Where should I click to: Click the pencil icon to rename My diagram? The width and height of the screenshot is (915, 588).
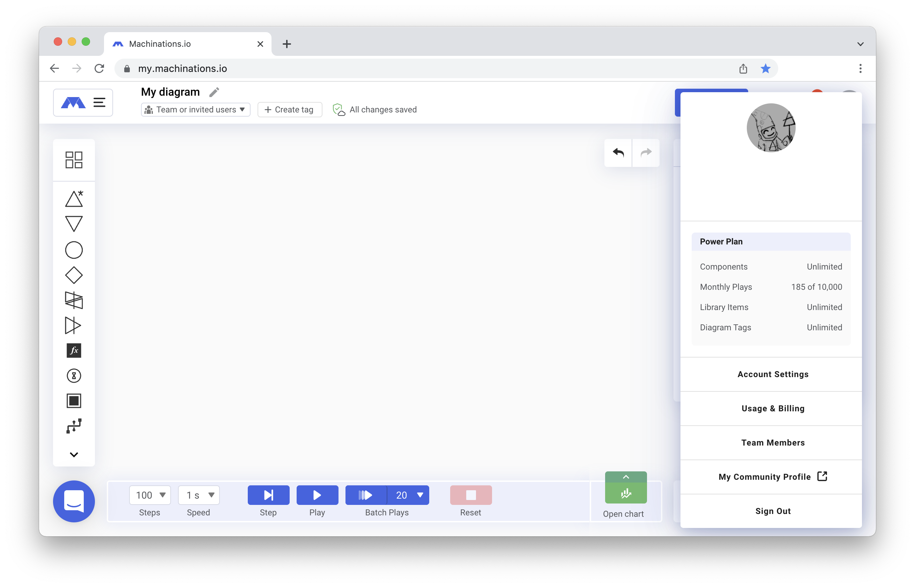tap(214, 92)
